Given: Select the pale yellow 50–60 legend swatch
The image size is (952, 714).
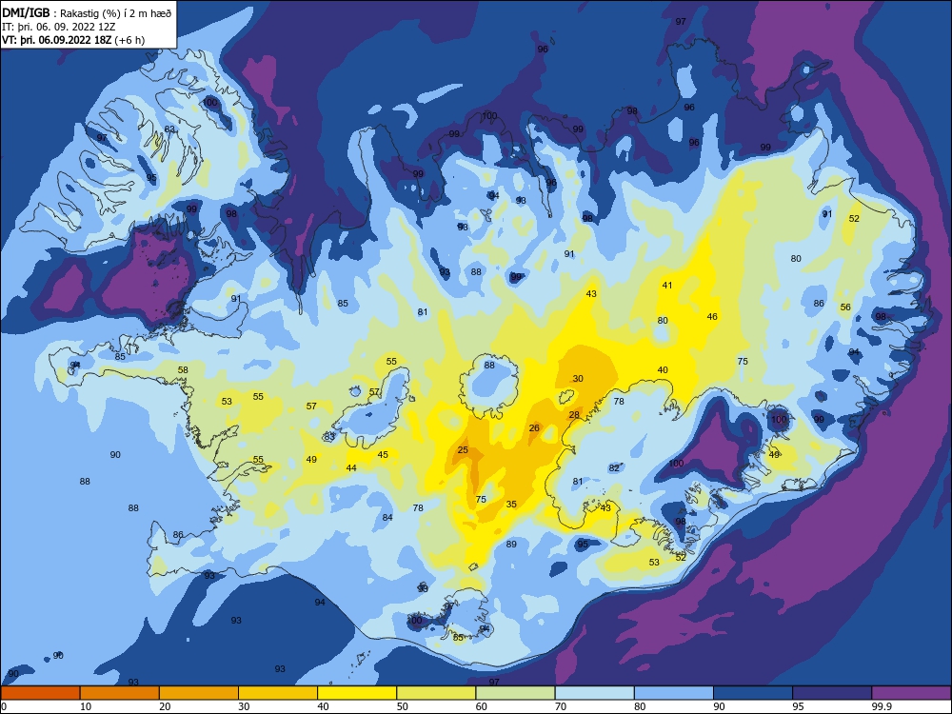Looking at the screenshot, I should [436, 693].
